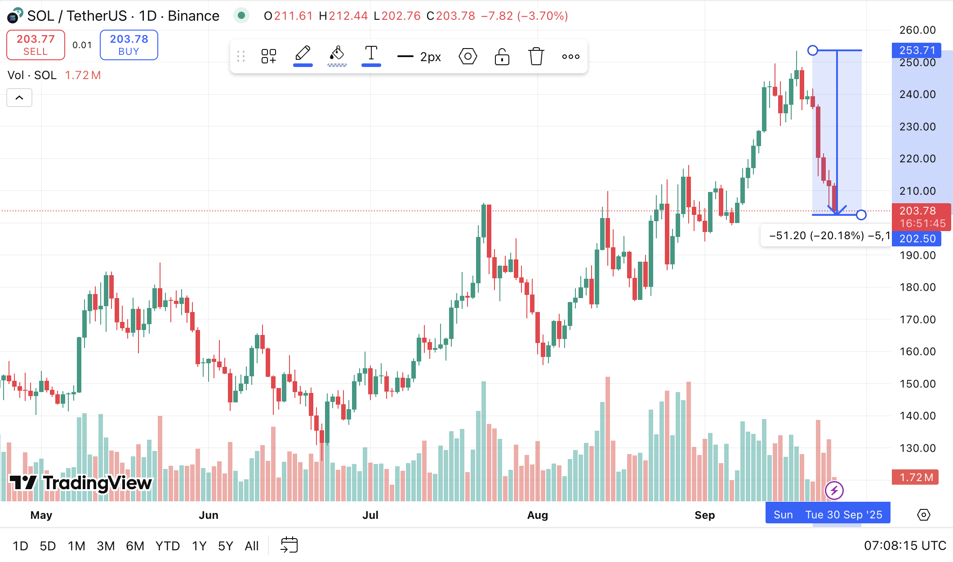Select the pencil drawing tool
This screenshot has height=562, width=953.
pos(302,55)
